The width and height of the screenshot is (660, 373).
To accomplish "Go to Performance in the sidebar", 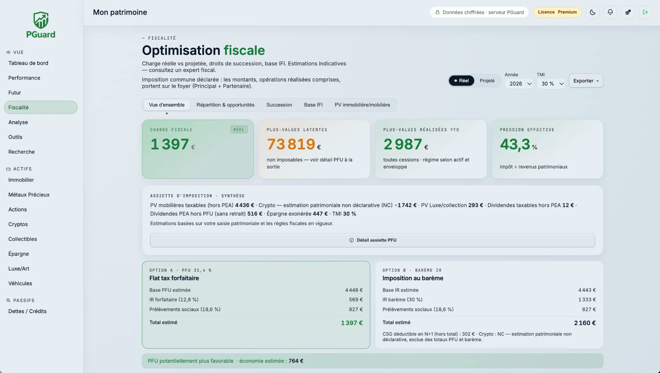I will [41, 78].
